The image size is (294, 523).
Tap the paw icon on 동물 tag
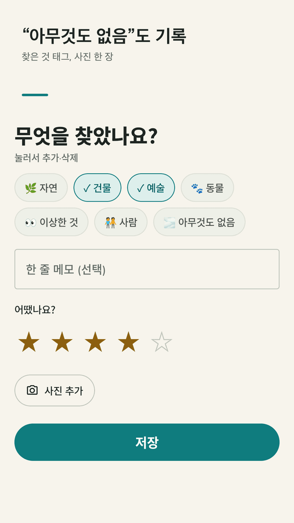point(197,188)
